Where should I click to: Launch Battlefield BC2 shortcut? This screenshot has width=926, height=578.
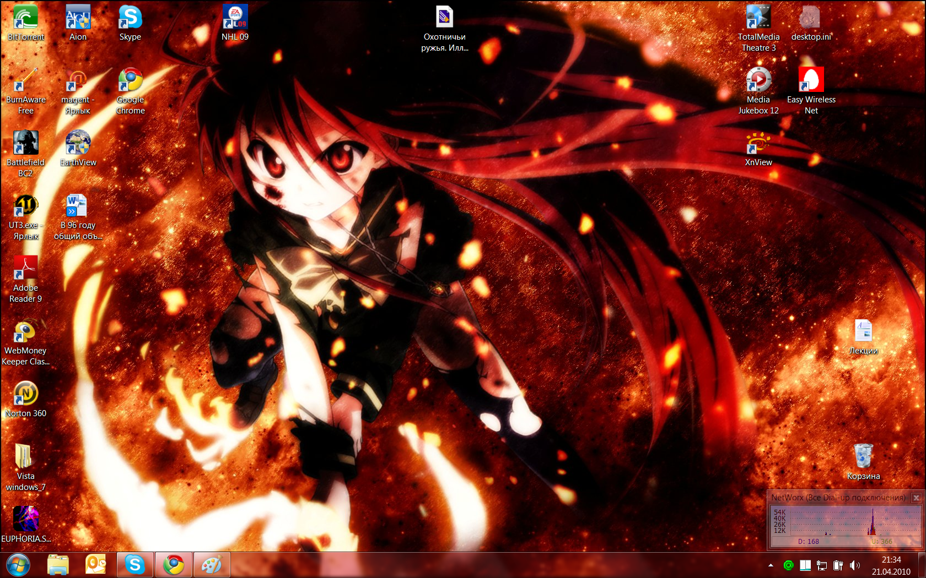[26, 154]
